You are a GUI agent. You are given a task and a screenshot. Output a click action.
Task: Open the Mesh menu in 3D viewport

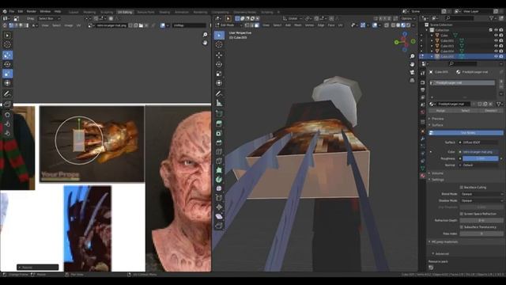point(297,25)
